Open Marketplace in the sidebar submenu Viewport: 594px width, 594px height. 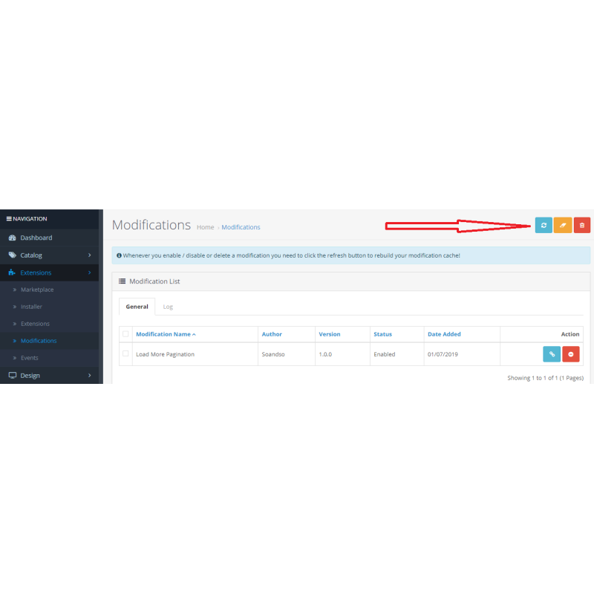(37, 290)
